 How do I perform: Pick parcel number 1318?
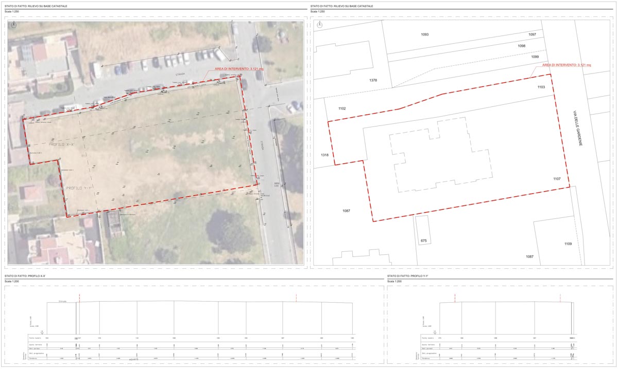324,155
